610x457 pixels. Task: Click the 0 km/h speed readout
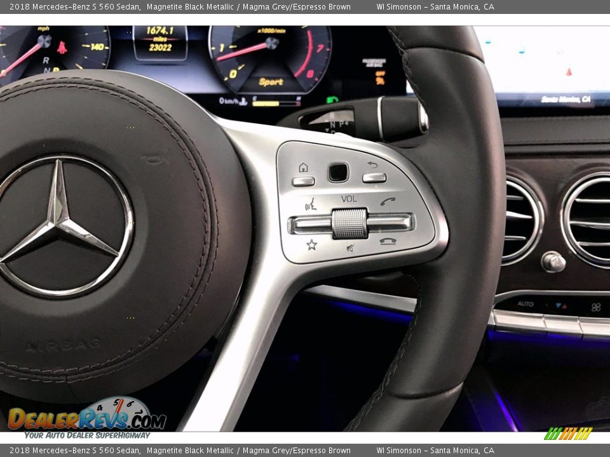tap(228, 101)
